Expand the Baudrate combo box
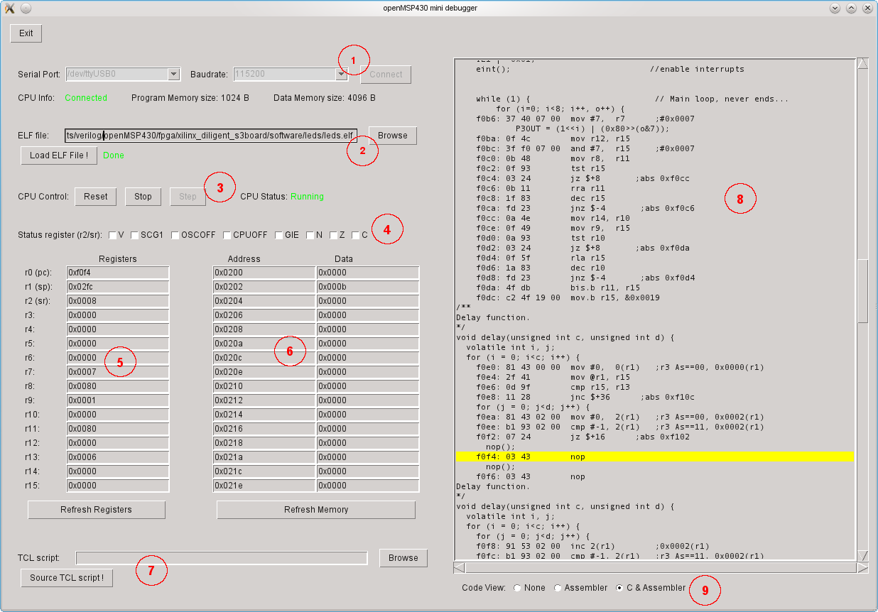878x612 pixels. coord(341,74)
